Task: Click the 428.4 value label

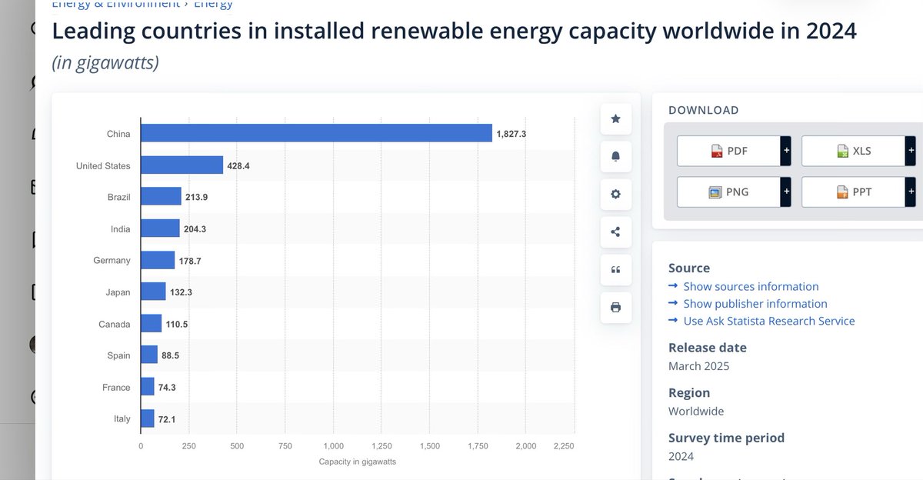Action: pos(238,165)
